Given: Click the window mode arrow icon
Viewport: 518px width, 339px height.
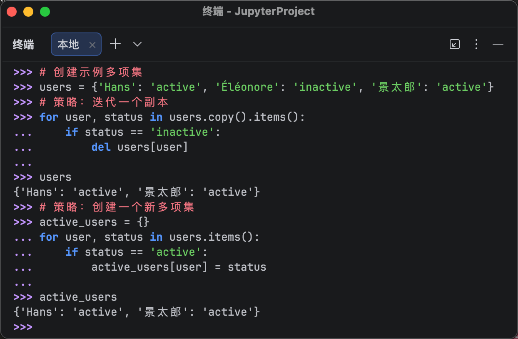Looking at the screenshot, I should click(x=455, y=44).
